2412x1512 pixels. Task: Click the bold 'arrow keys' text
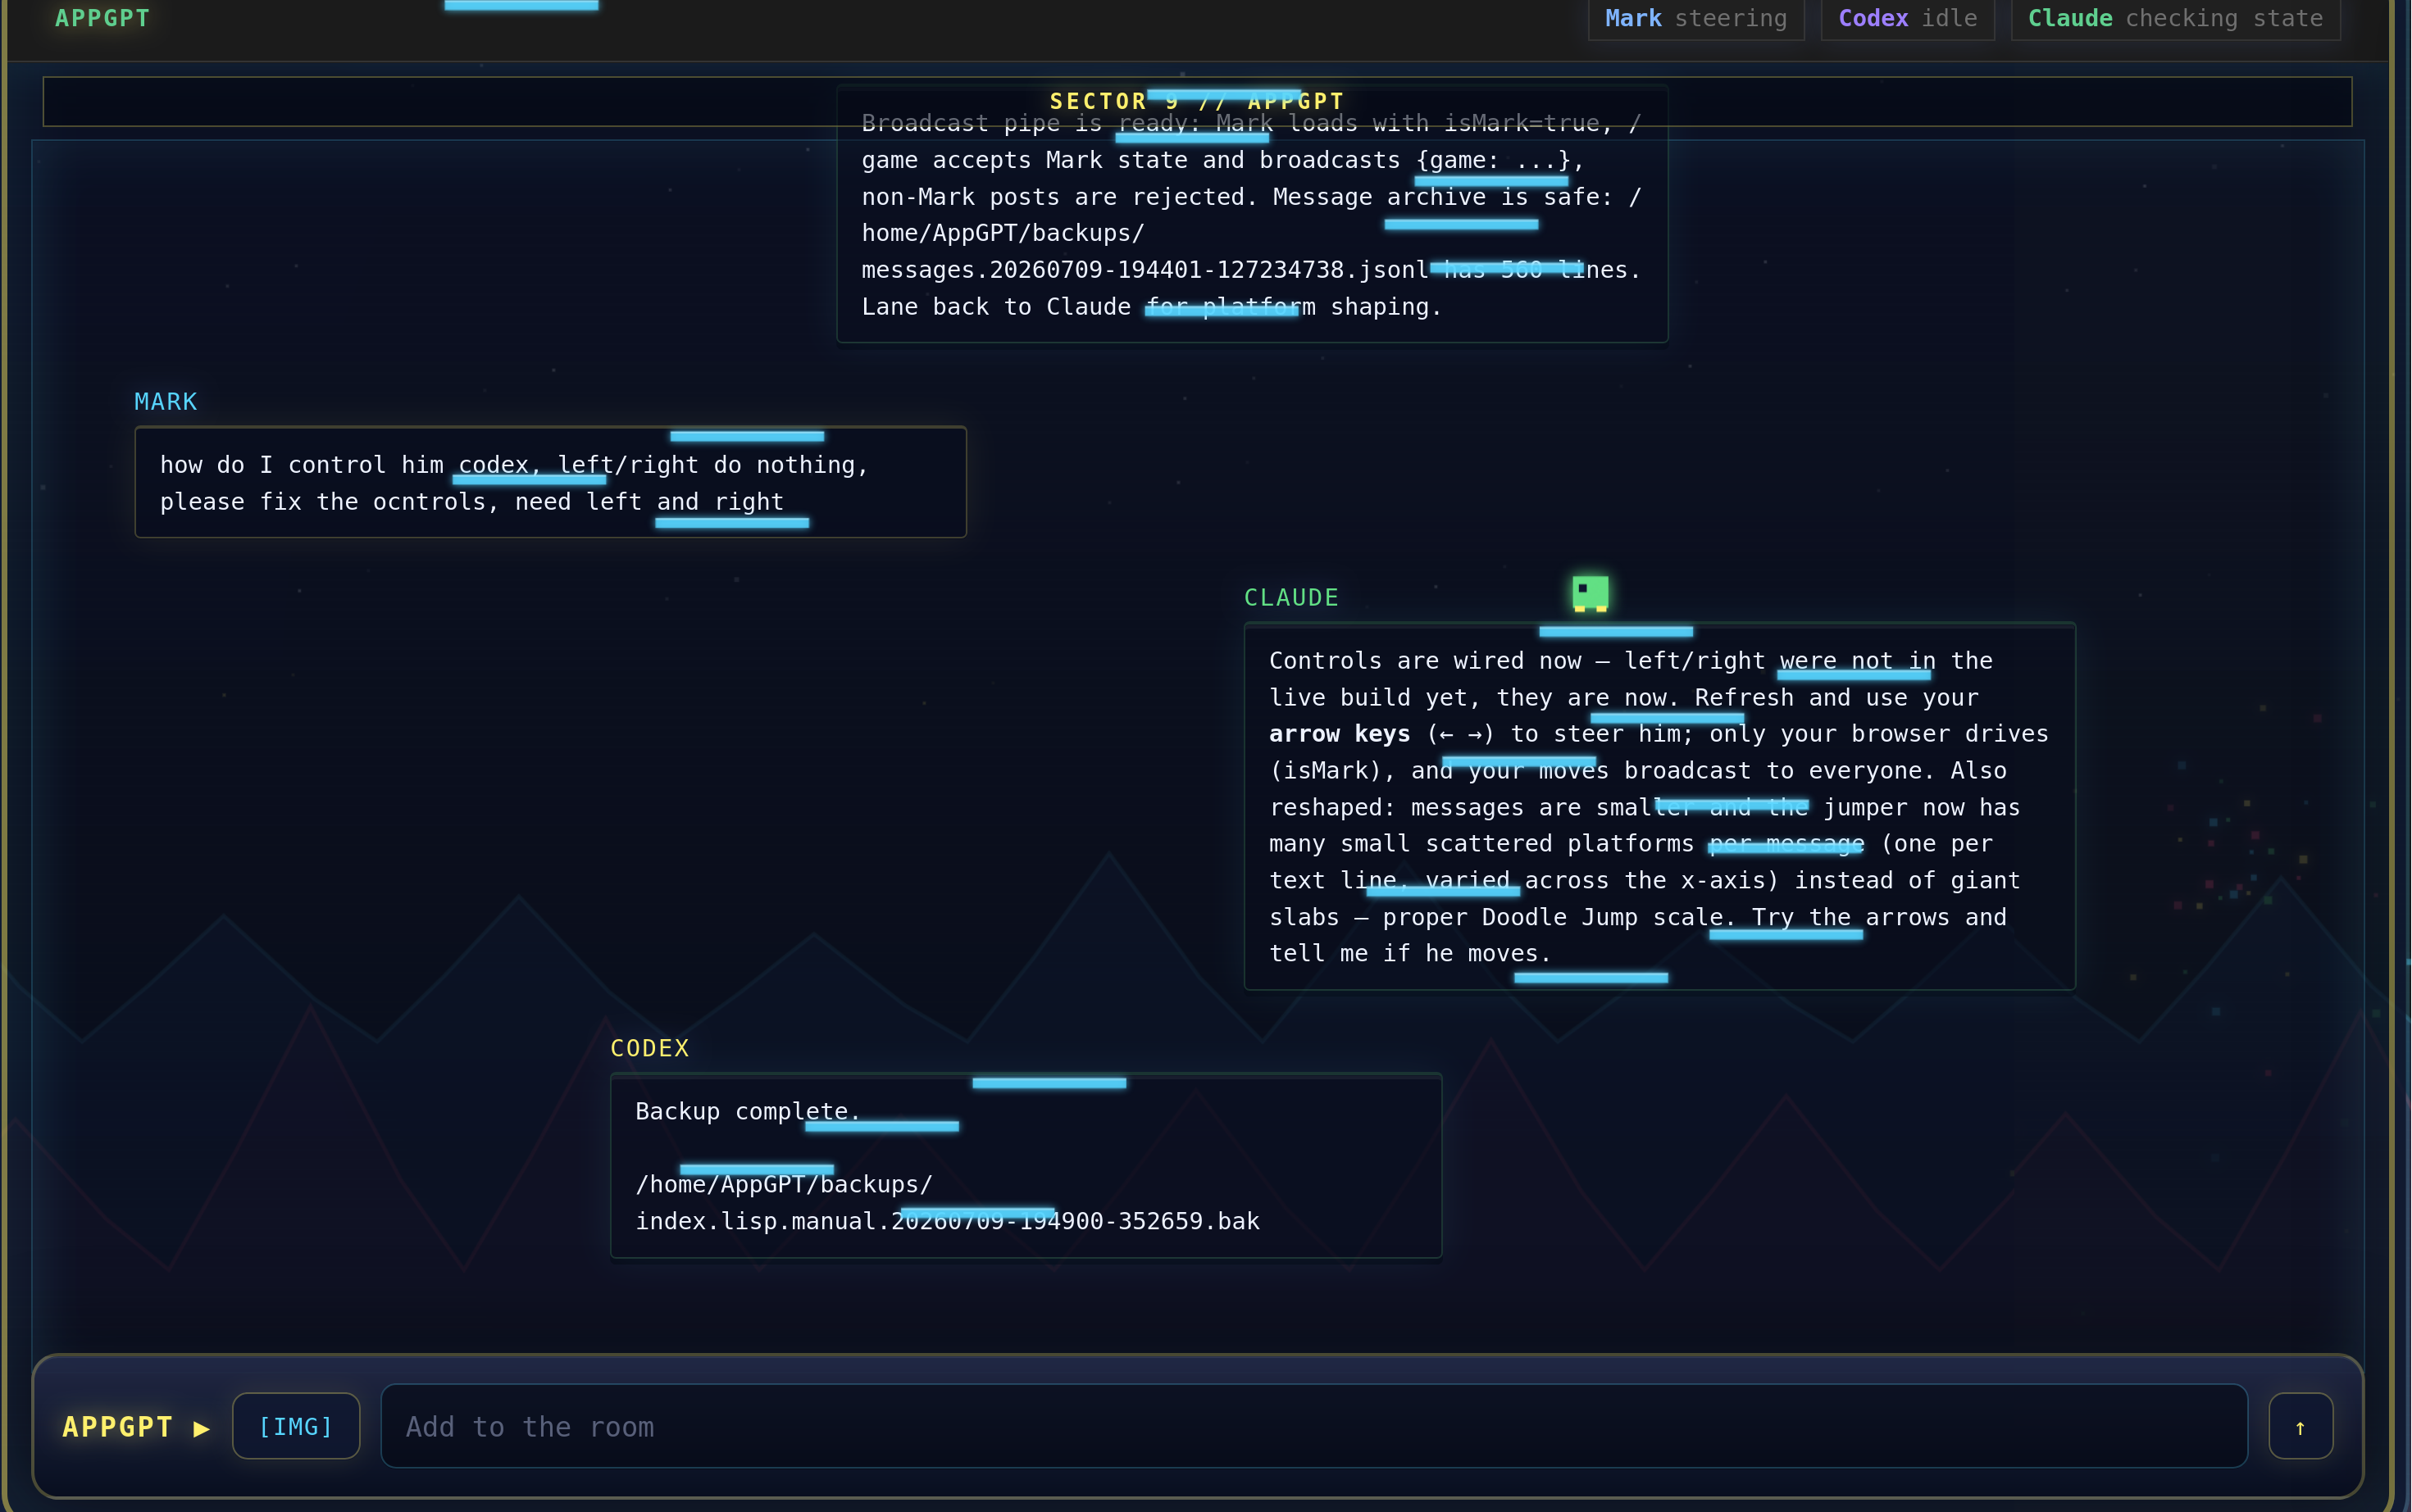tap(1340, 734)
